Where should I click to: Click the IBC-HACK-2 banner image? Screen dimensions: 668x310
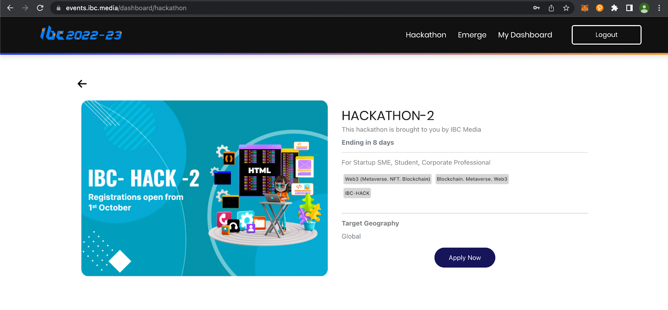[x=205, y=188]
